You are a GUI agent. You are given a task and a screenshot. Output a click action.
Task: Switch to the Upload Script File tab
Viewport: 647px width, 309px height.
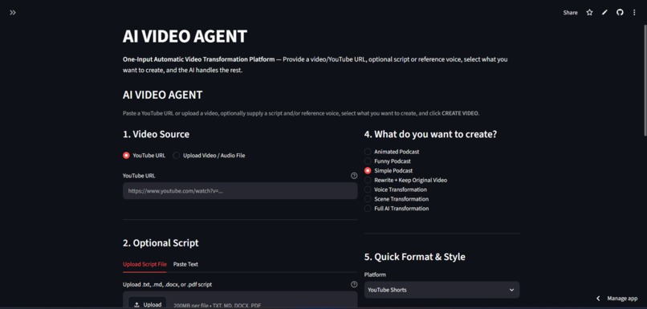click(x=144, y=264)
